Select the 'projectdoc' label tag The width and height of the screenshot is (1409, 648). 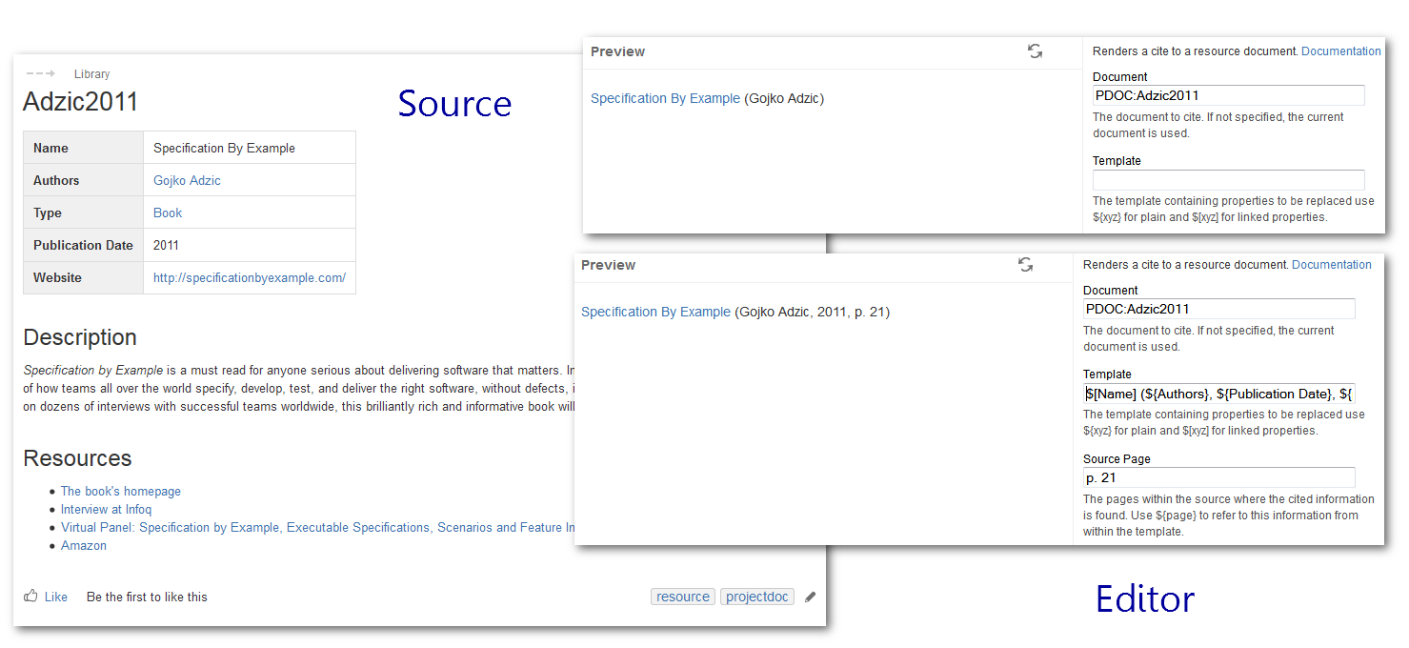coord(756,597)
